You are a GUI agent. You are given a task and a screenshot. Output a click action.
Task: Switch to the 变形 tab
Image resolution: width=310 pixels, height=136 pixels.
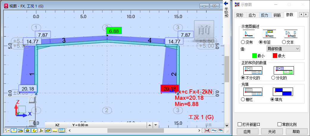240,15
